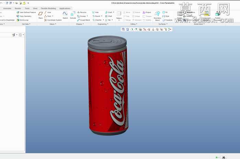Select the Plane datum tool
Image resolution: width=240 pixels, height=159 pixels.
click(40, 15)
